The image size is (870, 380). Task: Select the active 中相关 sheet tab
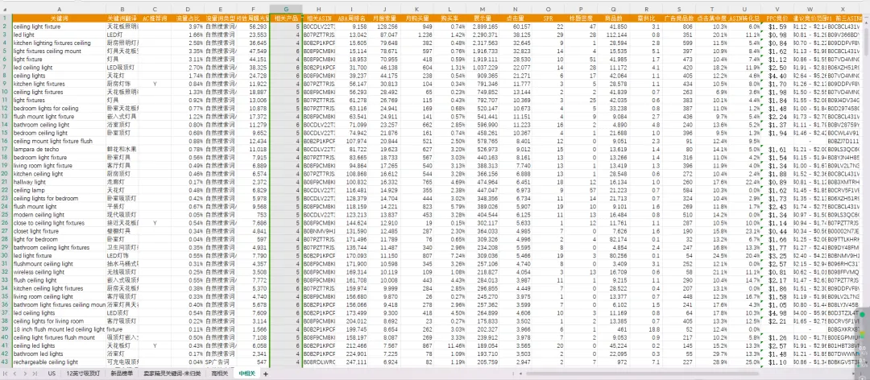pos(246,374)
